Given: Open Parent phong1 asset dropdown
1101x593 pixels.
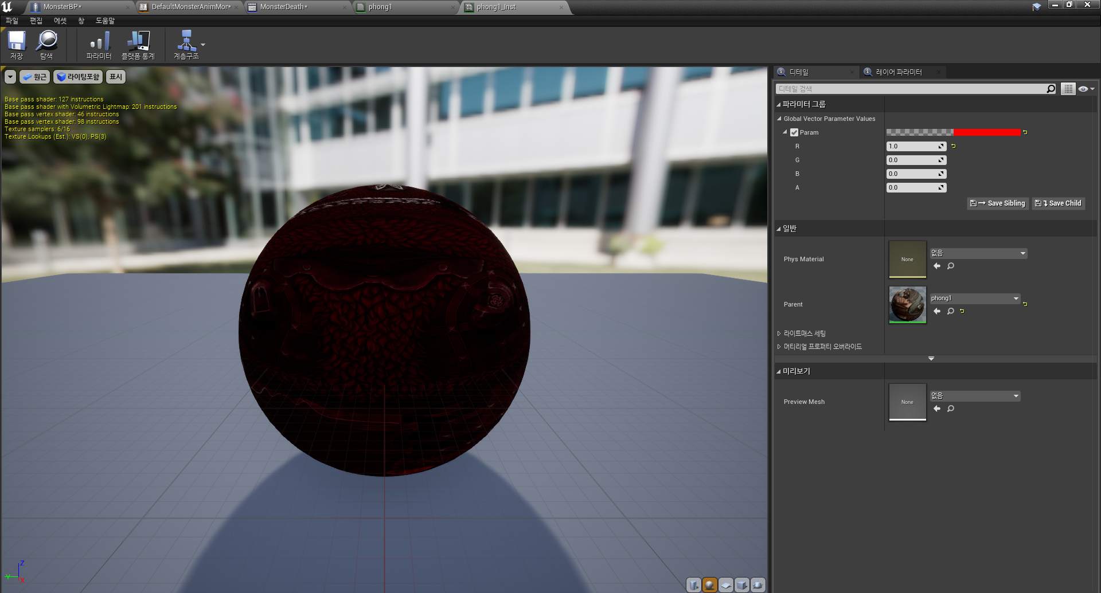Looking at the screenshot, I should point(975,299).
